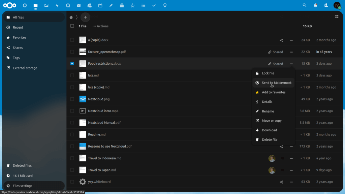Open more menu for Reasons to use Nextcloud.pdf

point(291,147)
